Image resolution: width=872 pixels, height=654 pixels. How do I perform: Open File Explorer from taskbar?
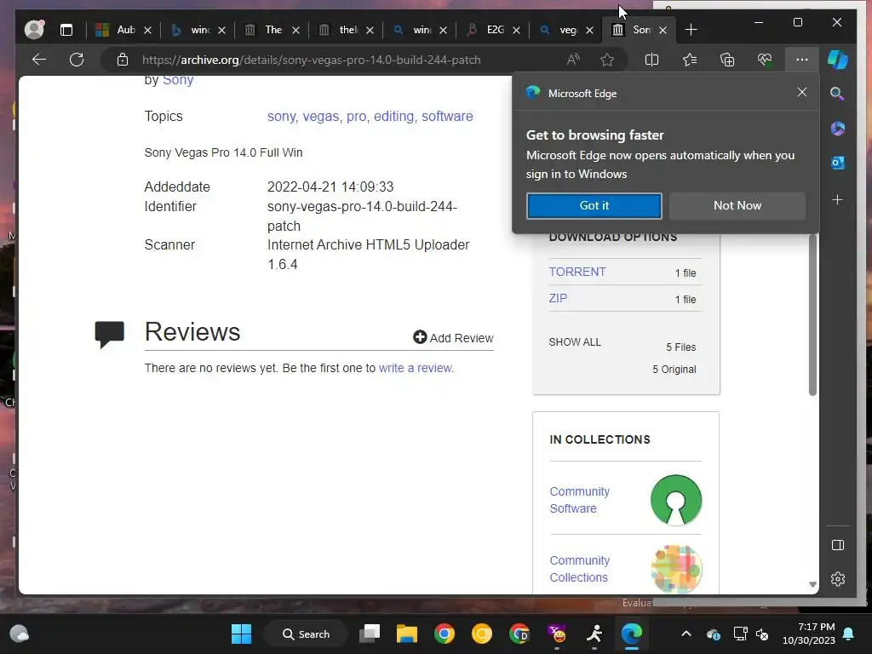pyautogui.click(x=406, y=634)
